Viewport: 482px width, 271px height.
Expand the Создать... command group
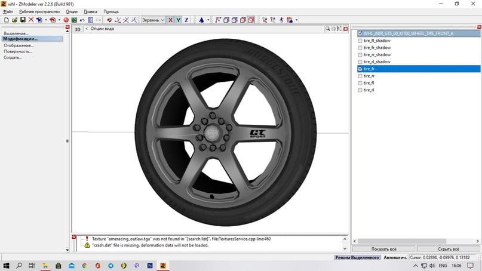13,57
